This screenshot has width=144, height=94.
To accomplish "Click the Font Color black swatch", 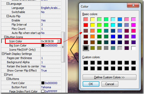I will (x=43, y=83).
